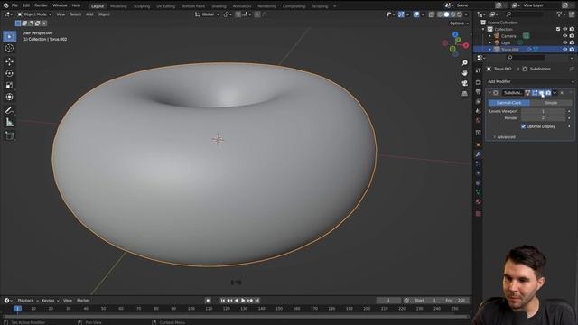The height and width of the screenshot is (325, 578).
Task: Open the Modifier properties wrench tab
Action: [x=478, y=154]
